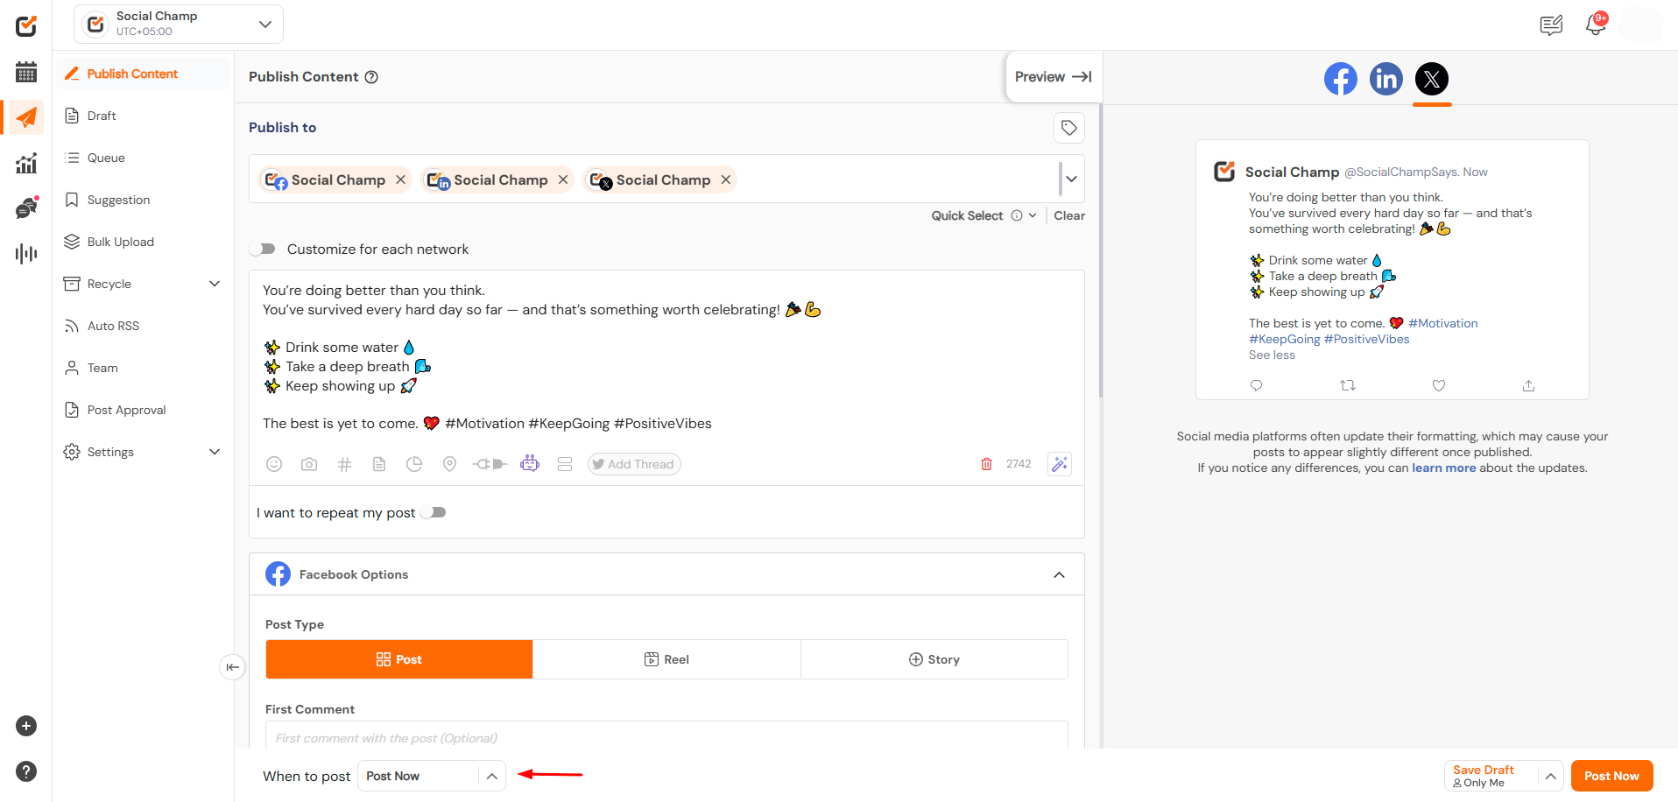Image resolution: width=1678 pixels, height=802 pixels.
Task: Open the publish paper-plane icon in rail
Action: tap(26, 117)
